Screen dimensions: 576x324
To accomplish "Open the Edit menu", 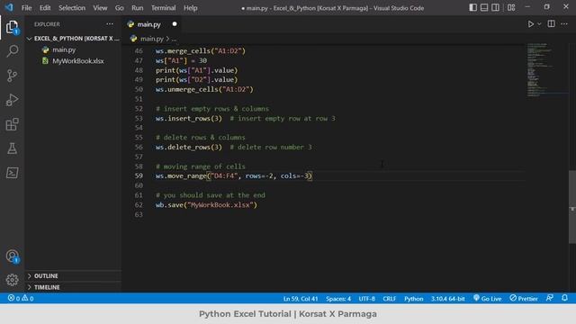I will point(45,8).
